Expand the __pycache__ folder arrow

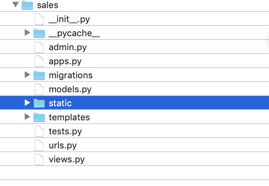pos(27,32)
